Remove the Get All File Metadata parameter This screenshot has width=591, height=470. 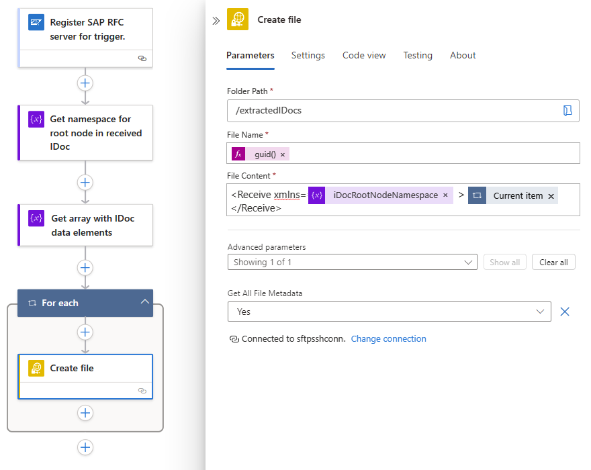(565, 312)
